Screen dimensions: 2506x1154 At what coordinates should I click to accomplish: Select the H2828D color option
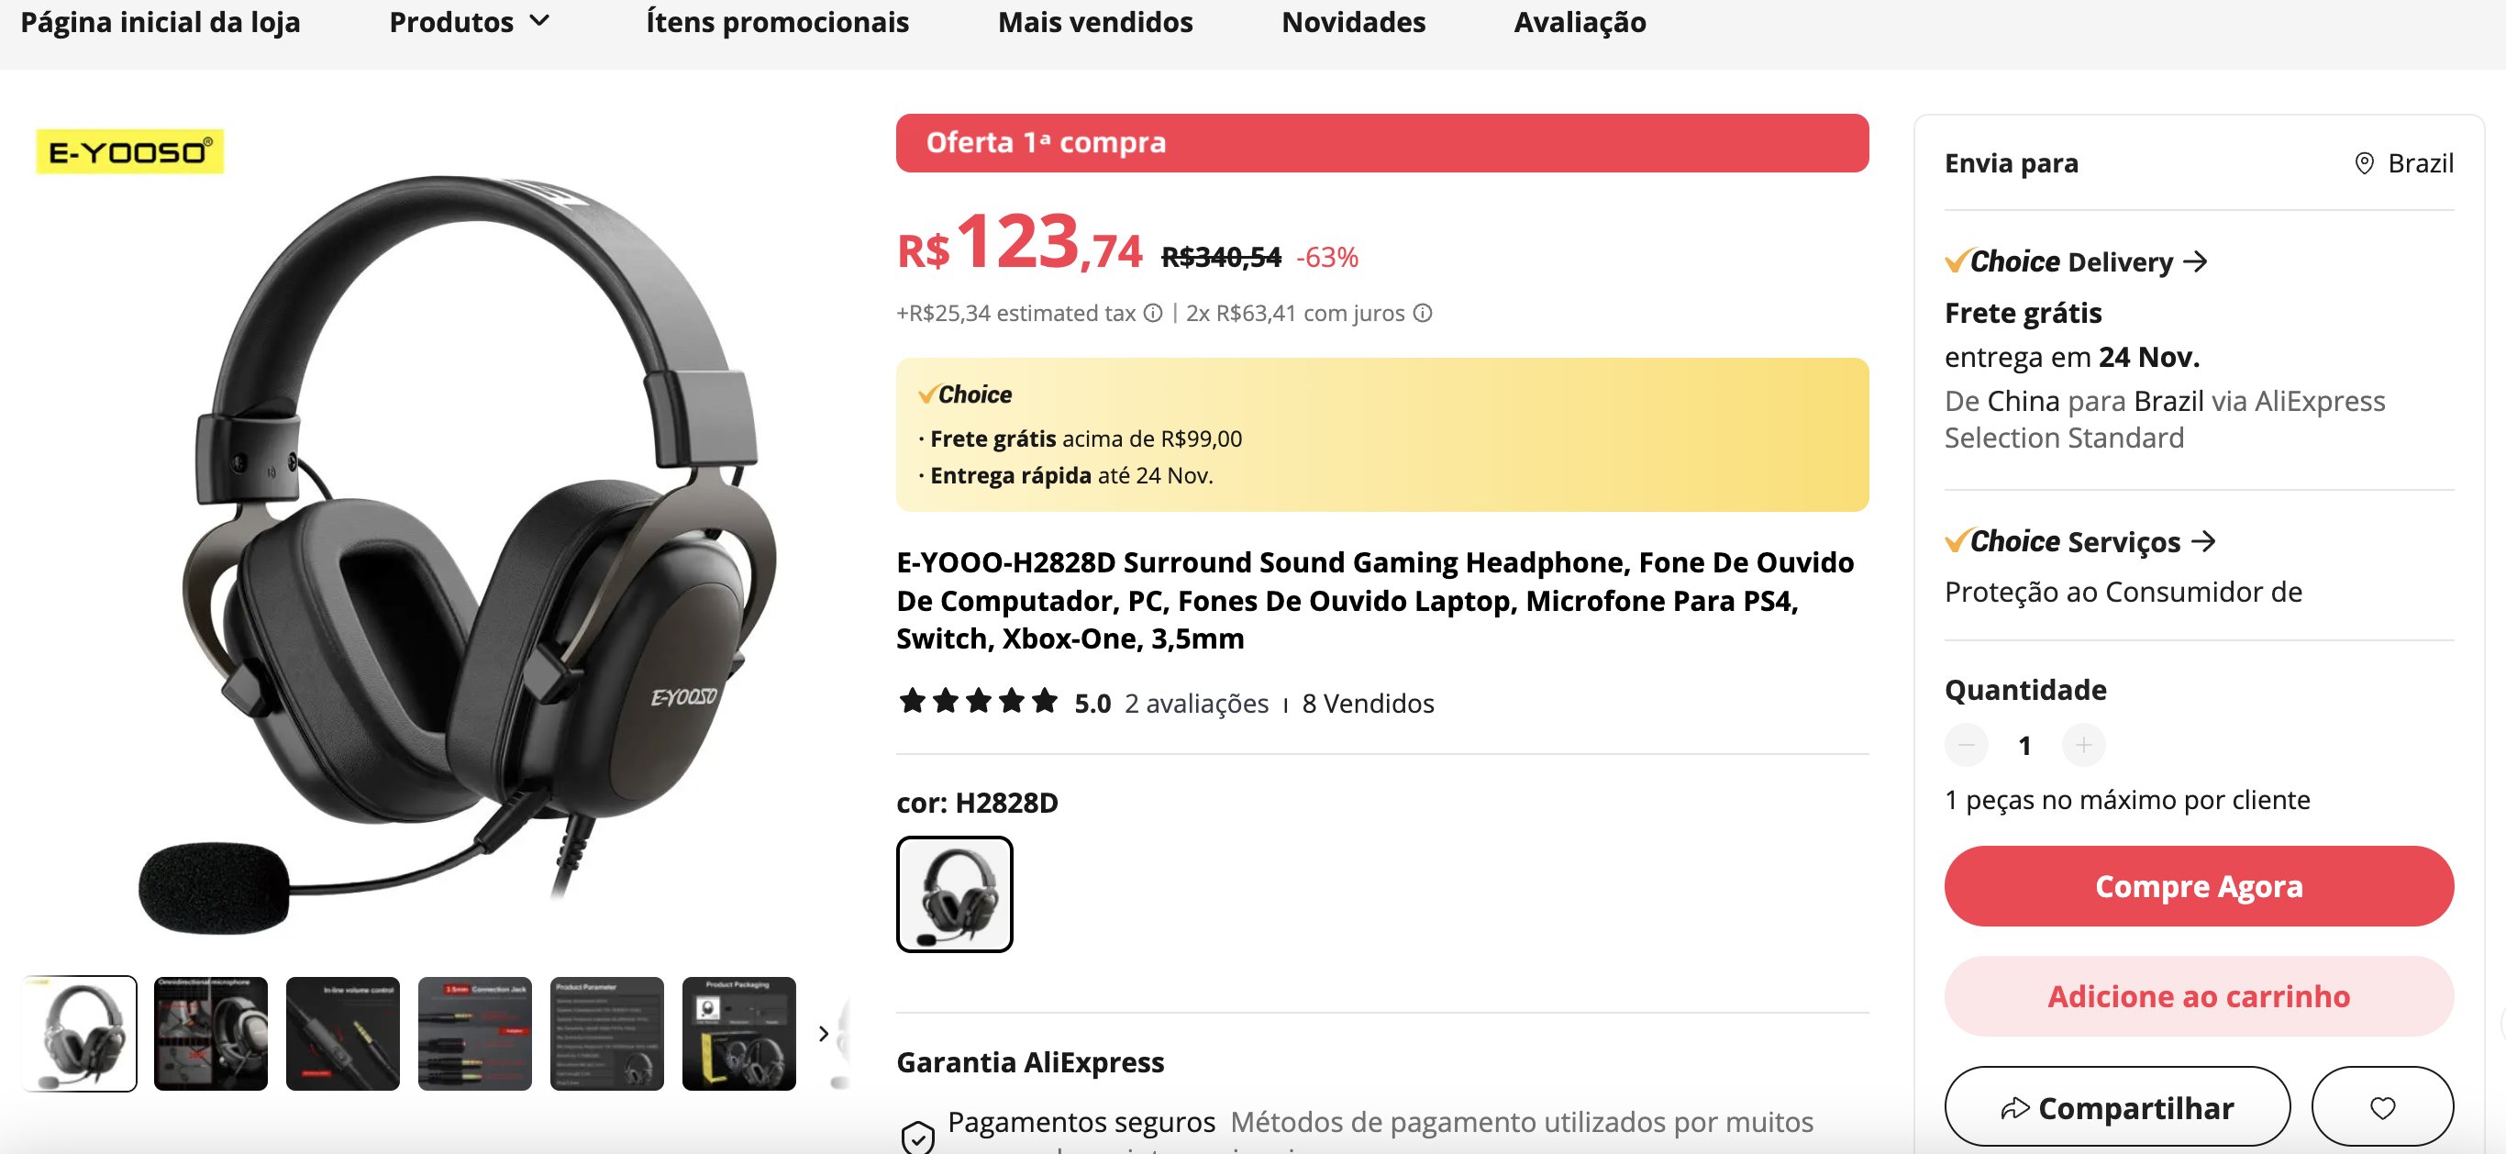[x=954, y=894]
